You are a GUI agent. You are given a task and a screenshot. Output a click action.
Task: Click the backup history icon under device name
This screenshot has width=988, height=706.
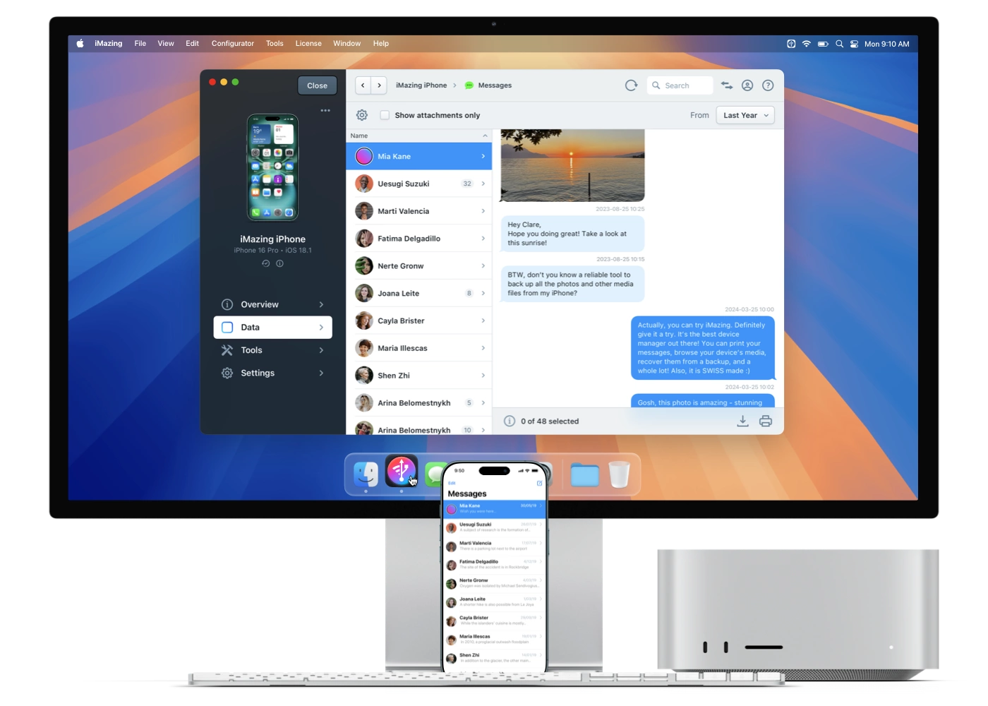tap(266, 263)
